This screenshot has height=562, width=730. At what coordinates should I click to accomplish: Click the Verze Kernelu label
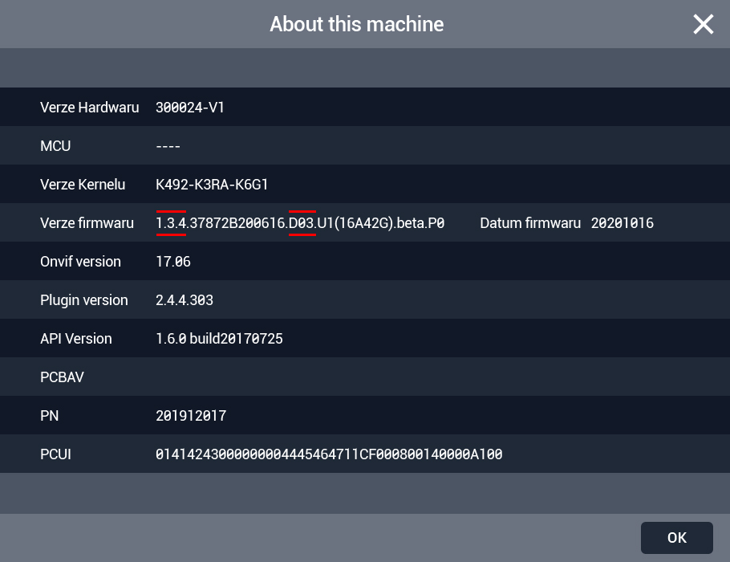83,185
